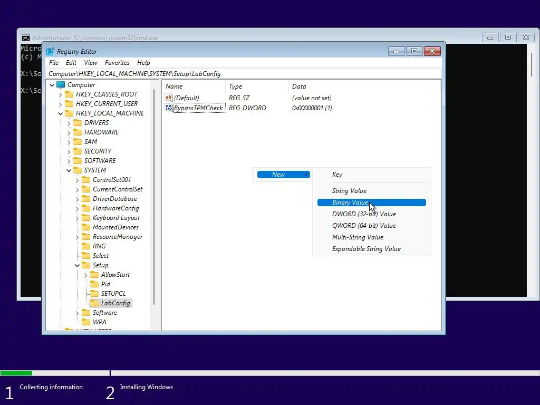Click the tree pane vertical scrollbar
Image resolution: width=540 pixels, height=405 pixels.
(x=154, y=196)
